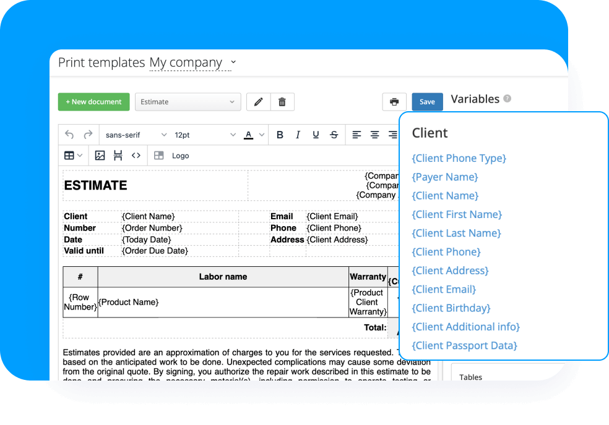Apply italic formatting
609x425 pixels.
298,135
